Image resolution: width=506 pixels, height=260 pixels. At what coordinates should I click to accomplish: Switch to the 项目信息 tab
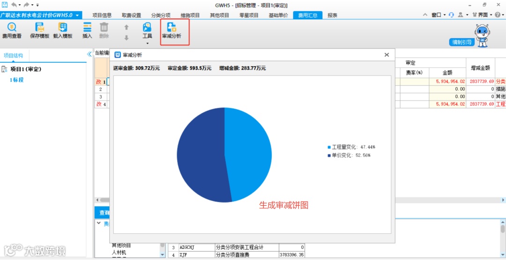102,15
